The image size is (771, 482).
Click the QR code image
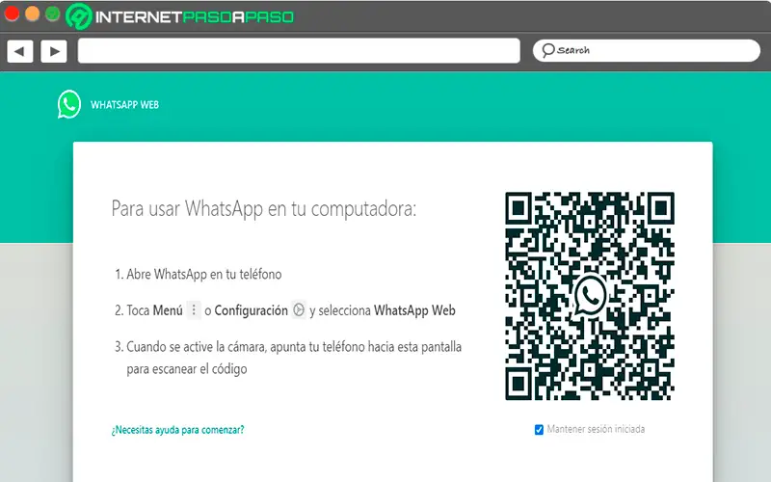590,296
